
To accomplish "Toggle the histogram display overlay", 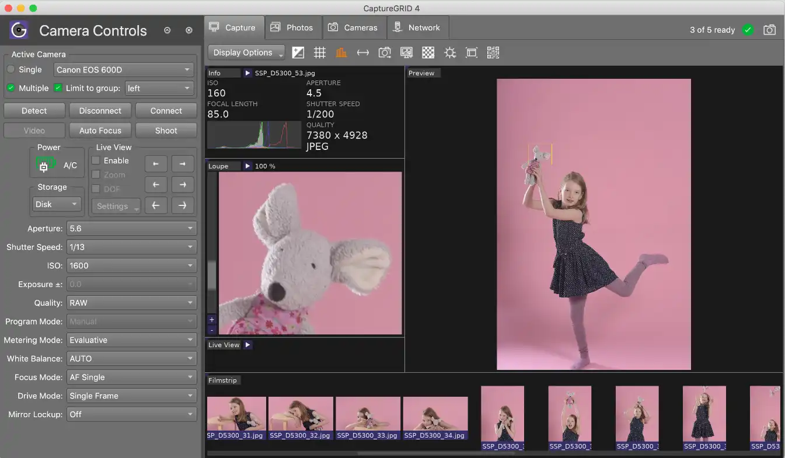I will [341, 52].
